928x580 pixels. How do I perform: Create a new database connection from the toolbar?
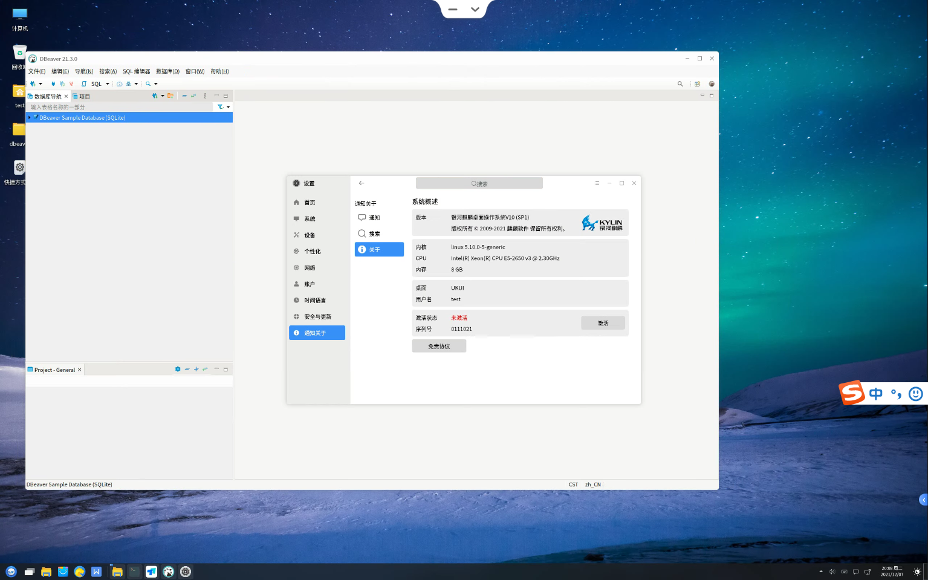pos(33,83)
